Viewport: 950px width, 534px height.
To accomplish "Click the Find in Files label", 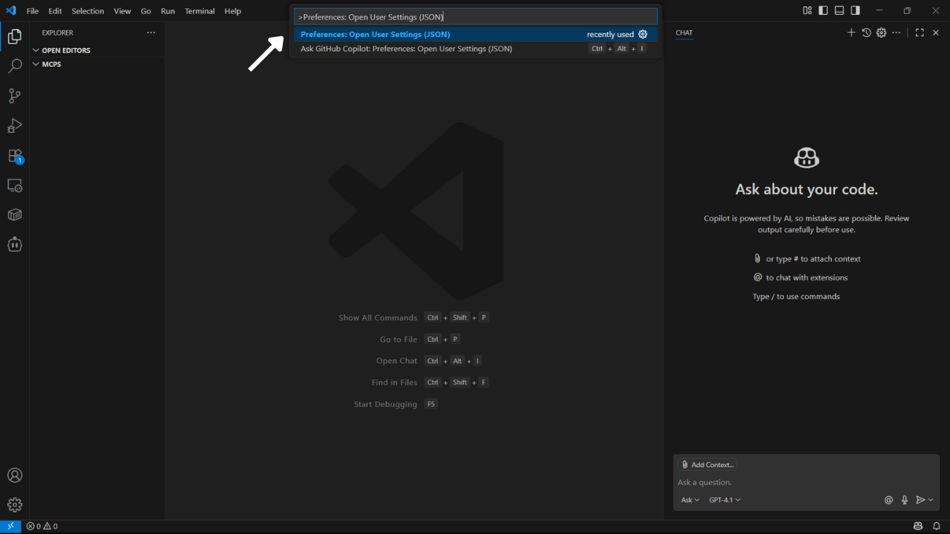I will [x=394, y=383].
